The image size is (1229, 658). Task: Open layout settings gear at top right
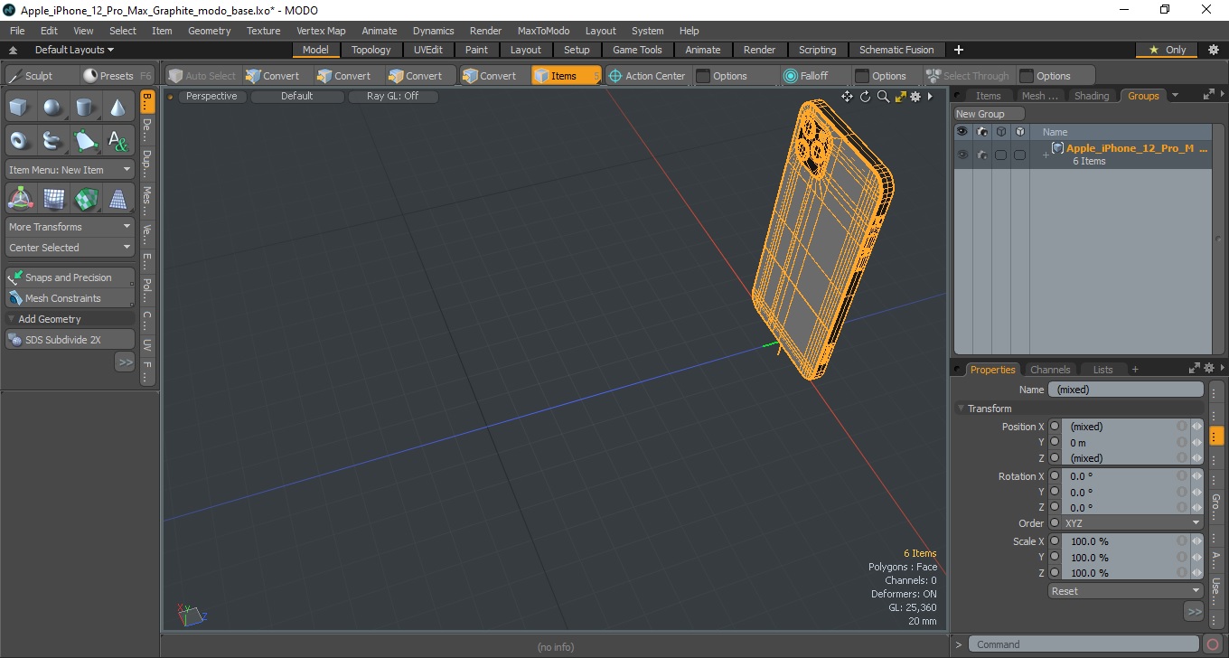[1214, 50]
